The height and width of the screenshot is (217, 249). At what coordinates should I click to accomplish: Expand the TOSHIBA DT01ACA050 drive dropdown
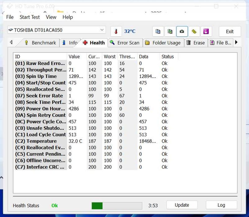click(102, 30)
